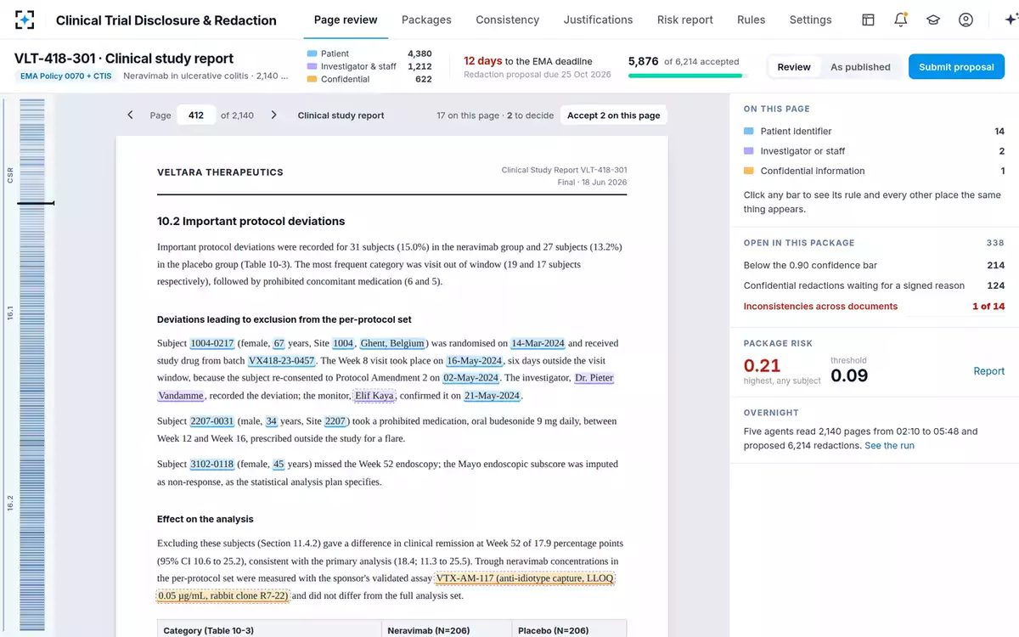The width and height of the screenshot is (1019, 637).
Task: Click the 16.1 section of minimap
Action: click(10, 312)
